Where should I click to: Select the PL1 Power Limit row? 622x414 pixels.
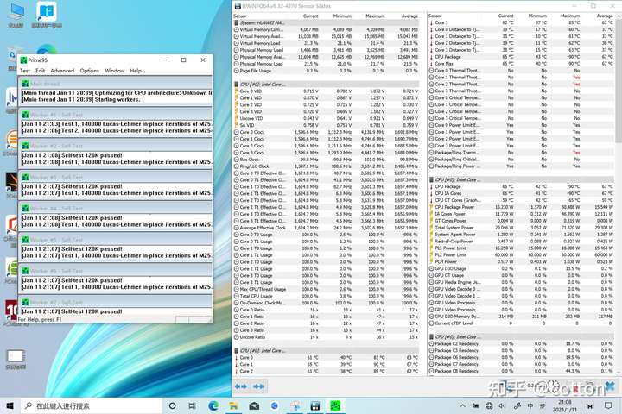[x=521, y=248]
